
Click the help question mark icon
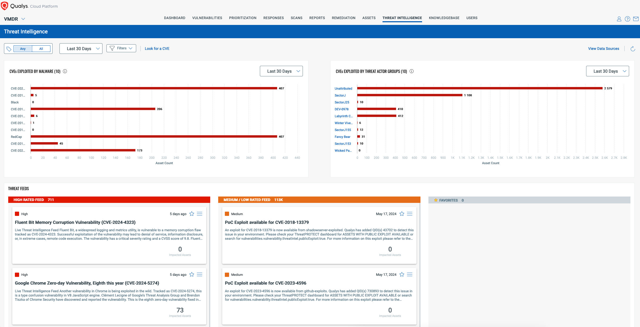(627, 19)
